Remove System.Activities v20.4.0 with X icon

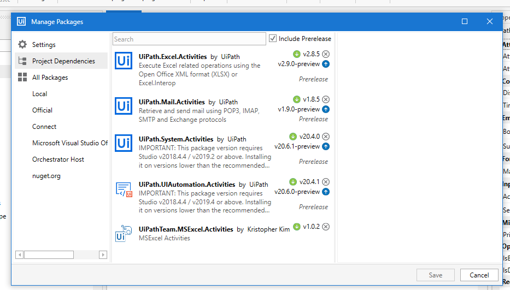point(326,136)
